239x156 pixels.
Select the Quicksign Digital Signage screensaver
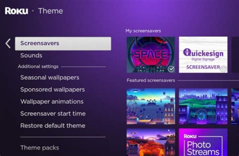point(203,55)
